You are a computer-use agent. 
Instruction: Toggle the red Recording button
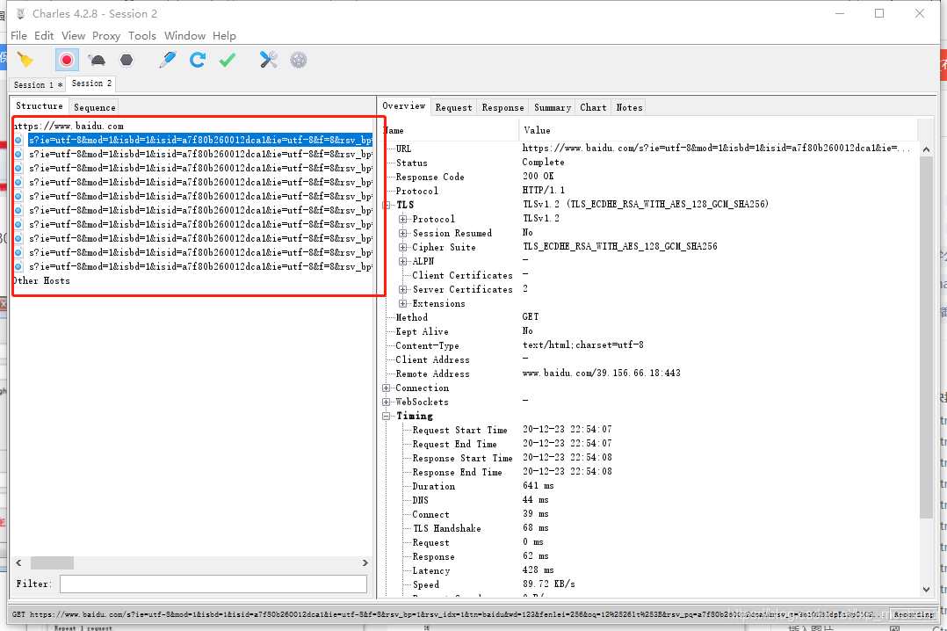click(67, 59)
